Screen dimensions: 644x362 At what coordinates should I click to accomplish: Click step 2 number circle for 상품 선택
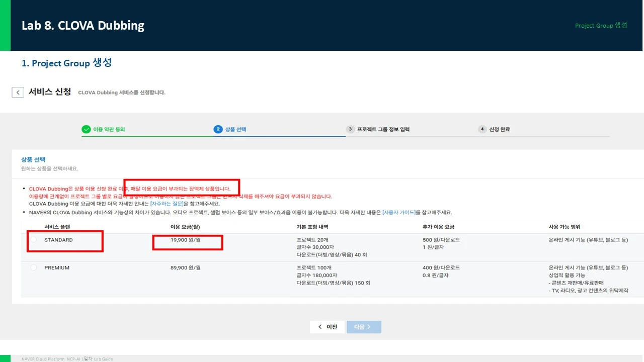click(x=218, y=129)
